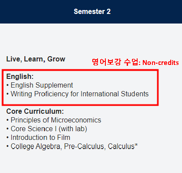182x173 pixels.
Task: Click the Semester 2 header
Action: 92,12
